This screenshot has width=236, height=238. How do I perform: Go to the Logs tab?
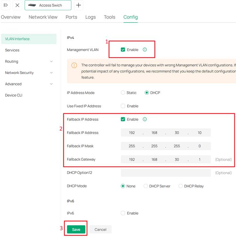coord(91,17)
